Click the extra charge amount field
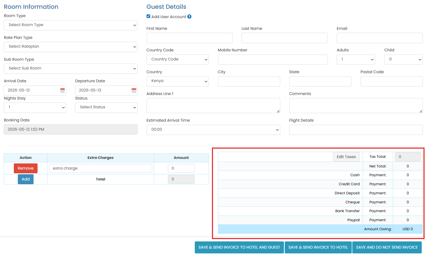This screenshot has height=255, width=426. point(181,168)
